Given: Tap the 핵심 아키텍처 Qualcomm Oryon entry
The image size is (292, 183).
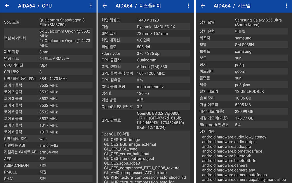Looking at the screenshot, I should coord(48,38).
